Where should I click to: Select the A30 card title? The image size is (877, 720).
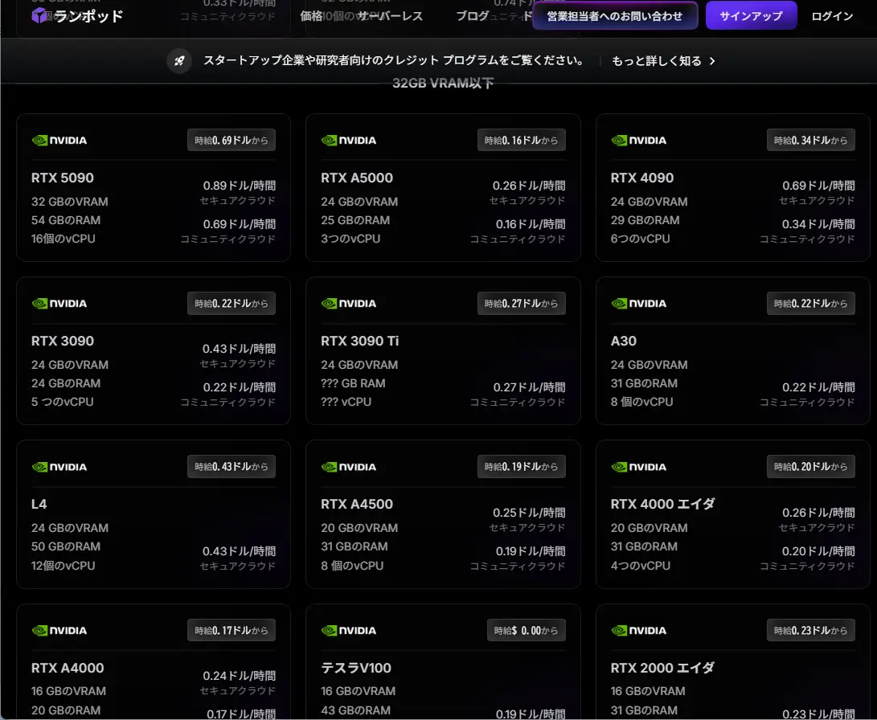(624, 341)
